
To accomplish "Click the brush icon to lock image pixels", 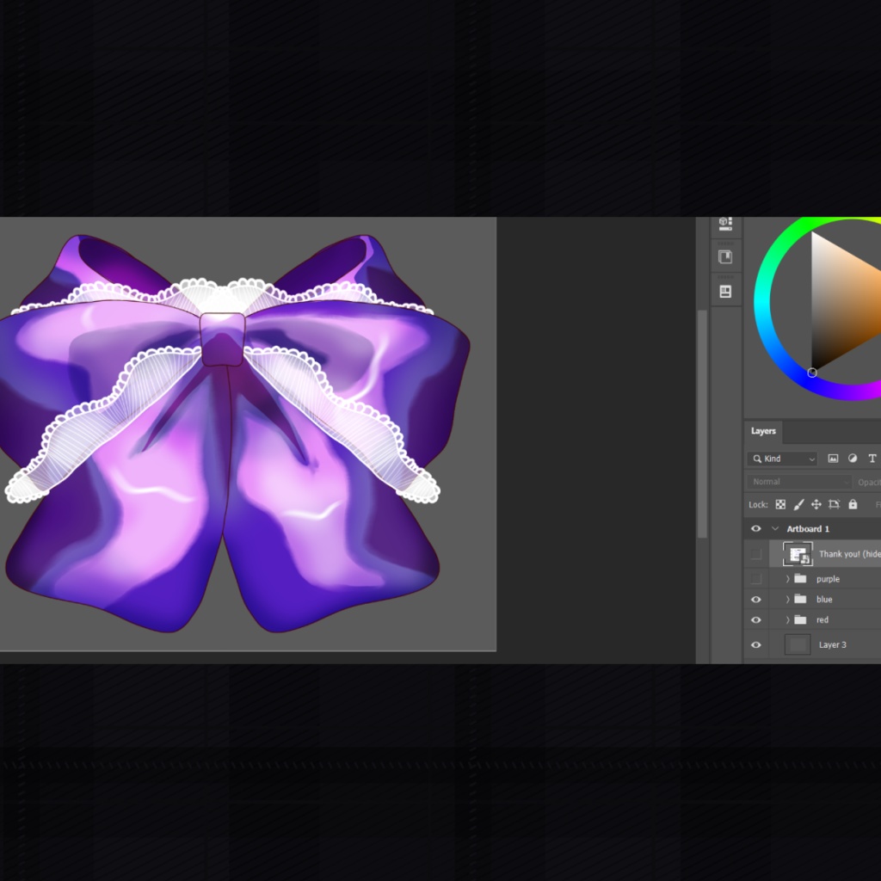I will click(799, 504).
